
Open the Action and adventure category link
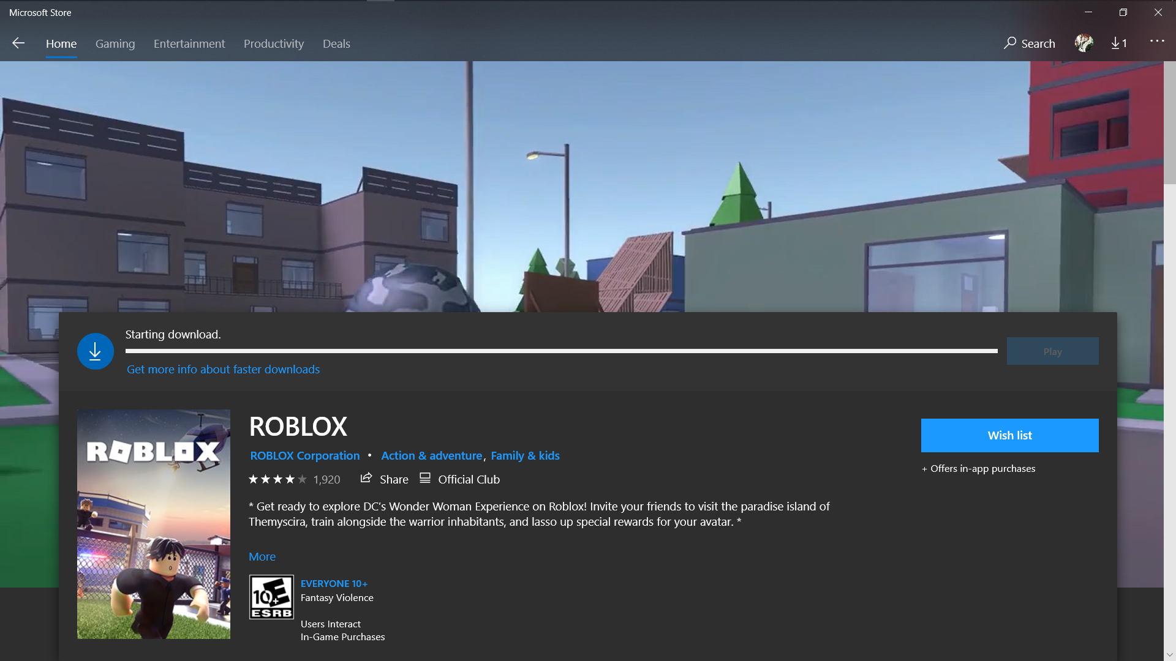pyautogui.click(x=431, y=455)
